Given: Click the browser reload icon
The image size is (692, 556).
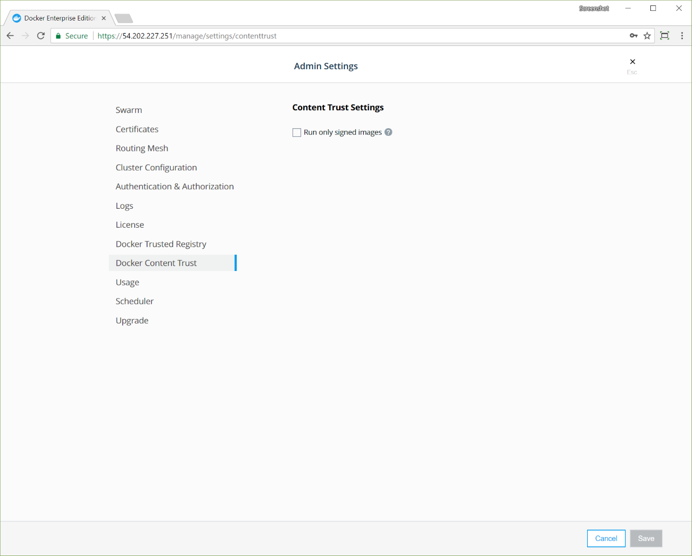Looking at the screenshot, I should [41, 36].
